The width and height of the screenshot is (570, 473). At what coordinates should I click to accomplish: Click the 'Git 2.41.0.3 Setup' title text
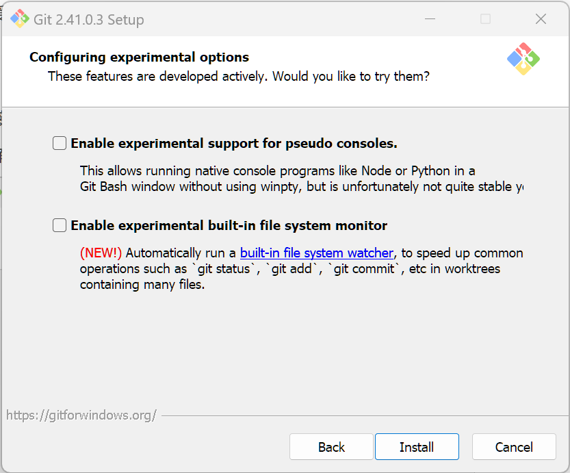89,20
